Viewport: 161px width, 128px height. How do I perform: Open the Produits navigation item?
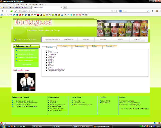86,39
